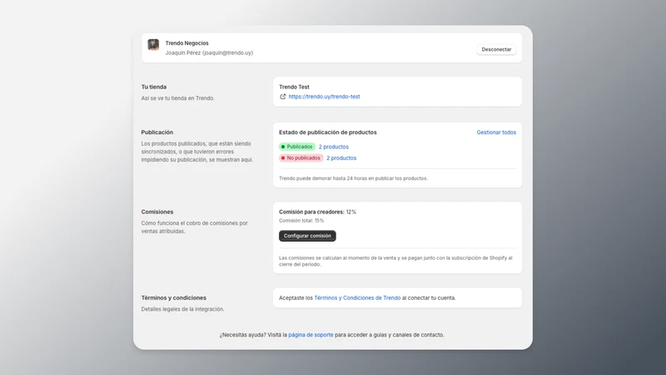This screenshot has width=666, height=375.
Task: Open the 2 productos link next to Publicados
Action: [x=334, y=147]
